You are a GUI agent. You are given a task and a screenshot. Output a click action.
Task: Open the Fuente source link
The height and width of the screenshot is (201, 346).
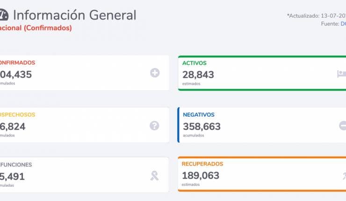[343, 24]
